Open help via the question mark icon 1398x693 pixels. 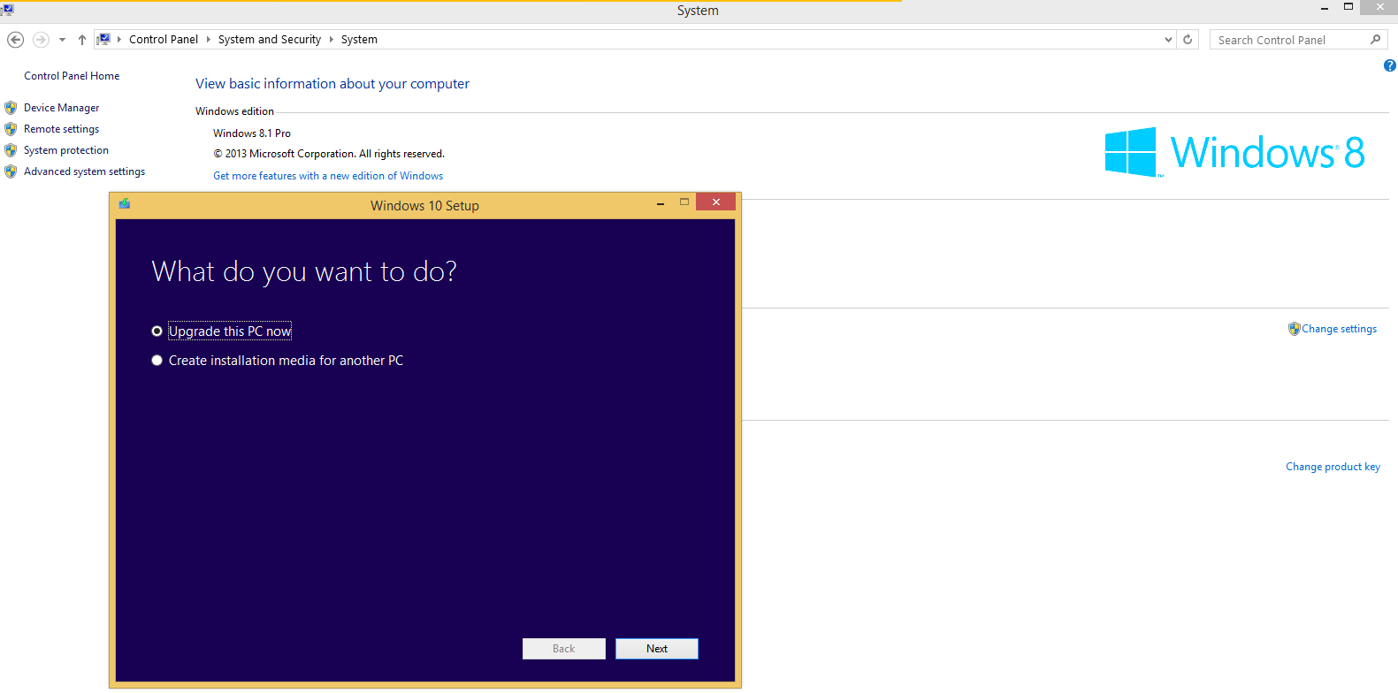point(1389,65)
